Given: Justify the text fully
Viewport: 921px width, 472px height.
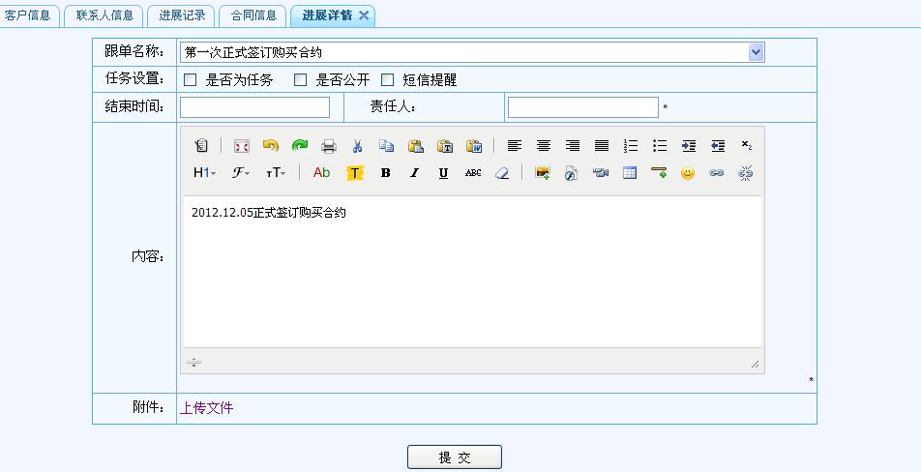Looking at the screenshot, I should tap(602, 146).
